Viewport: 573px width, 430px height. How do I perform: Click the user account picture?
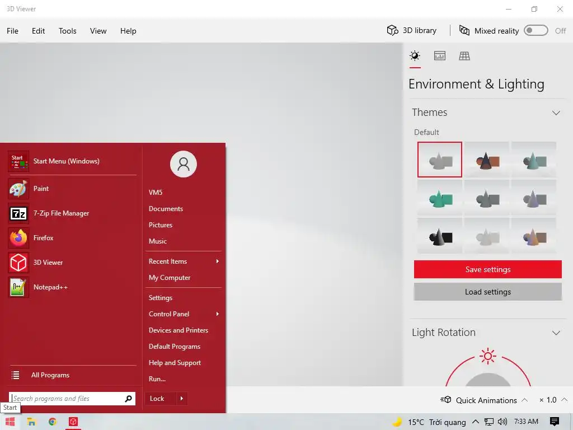[x=184, y=164]
